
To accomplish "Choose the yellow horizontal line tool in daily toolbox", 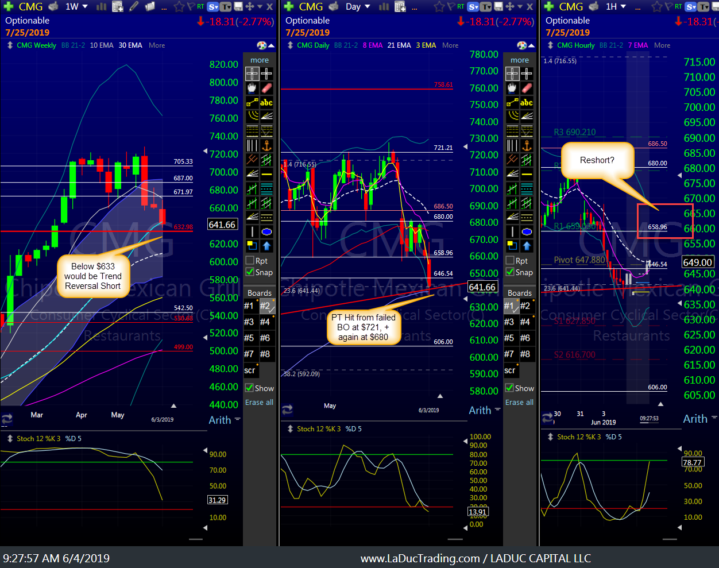I will 527,174.
